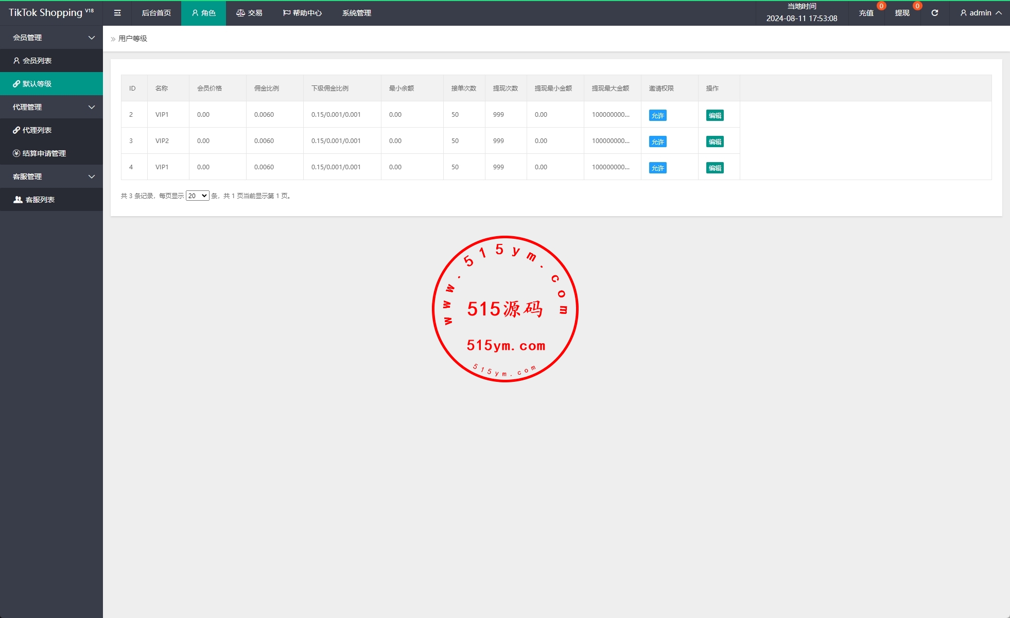Toggle 允许 invite permission for VIP2

coord(657,142)
